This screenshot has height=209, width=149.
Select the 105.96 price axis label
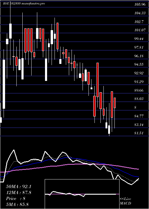[x=139, y=4]
